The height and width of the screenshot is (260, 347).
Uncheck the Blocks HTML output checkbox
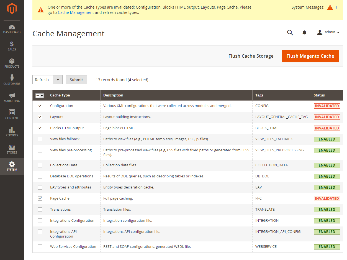(x=40, y=128)
